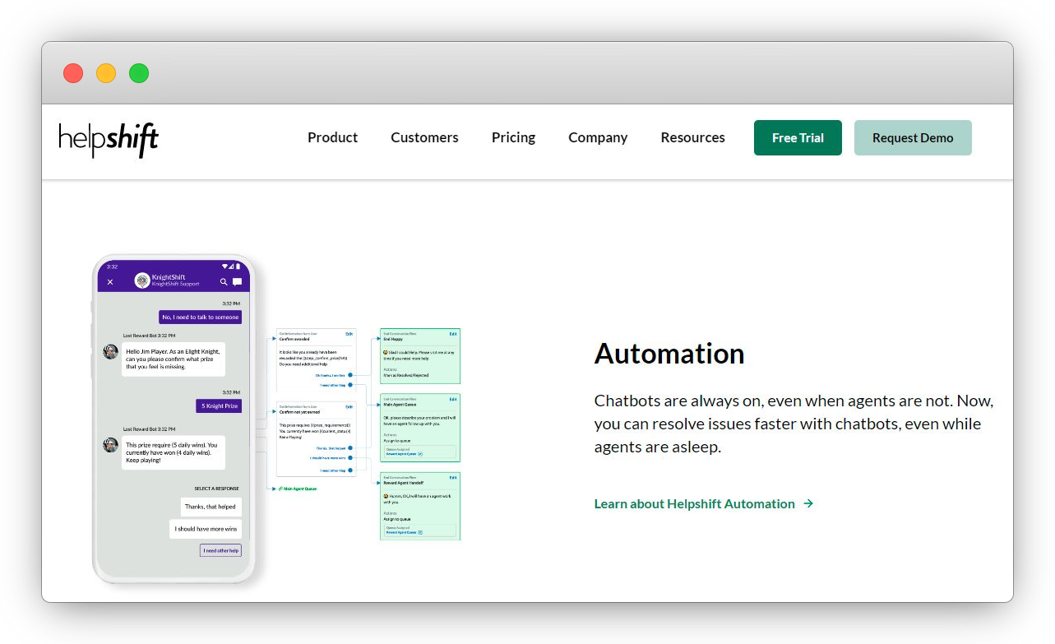Tap the 'No, I need to talk to someone' bubble

200,317
